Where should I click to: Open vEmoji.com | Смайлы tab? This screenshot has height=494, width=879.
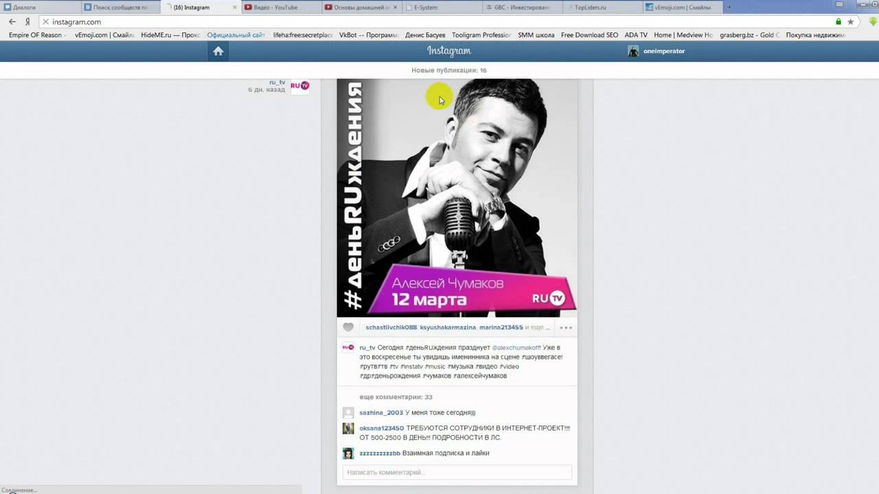(683, 7)
